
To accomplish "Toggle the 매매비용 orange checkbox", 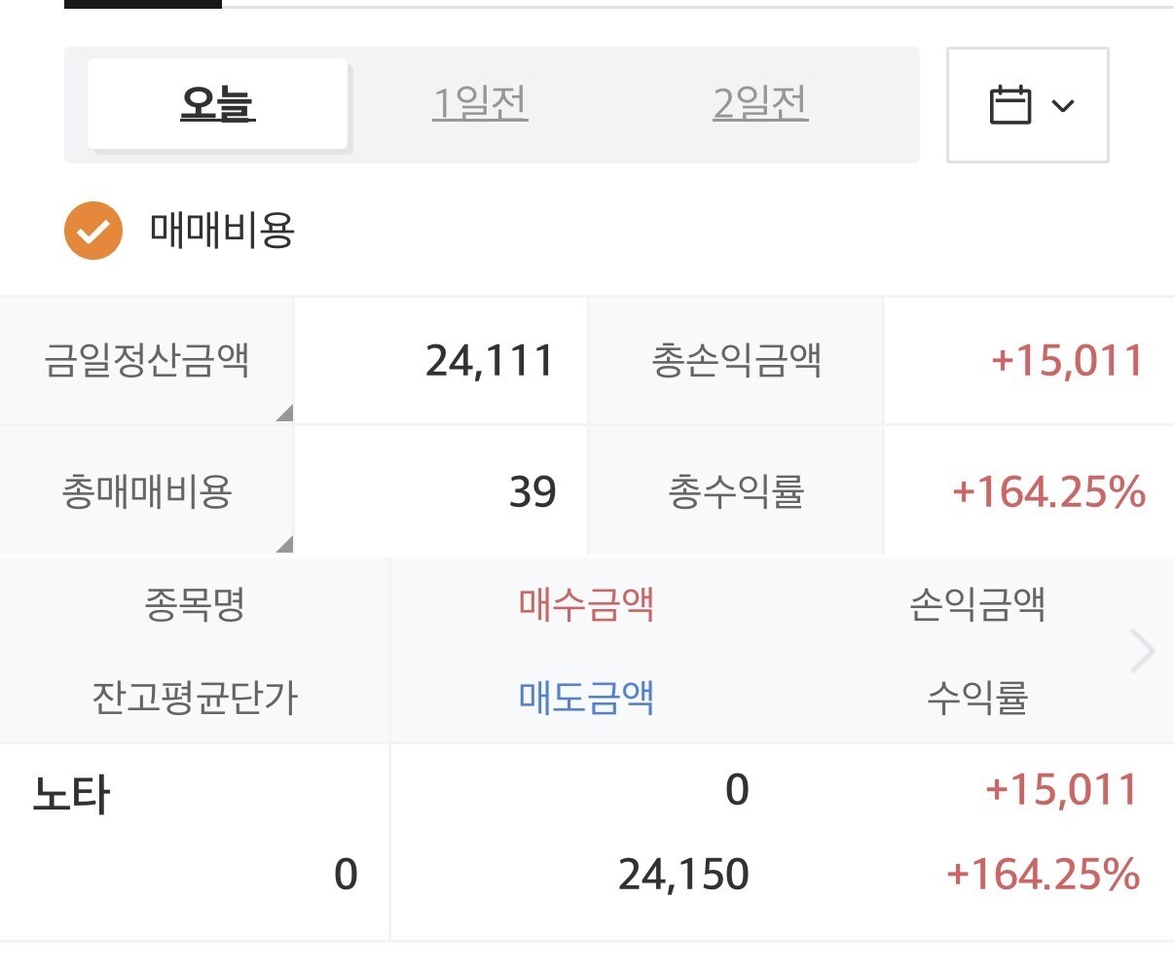I will (x=93, y=231).
